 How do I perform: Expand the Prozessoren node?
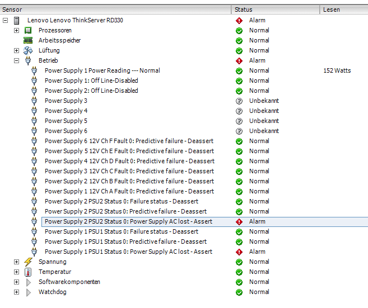coord(16,30)
